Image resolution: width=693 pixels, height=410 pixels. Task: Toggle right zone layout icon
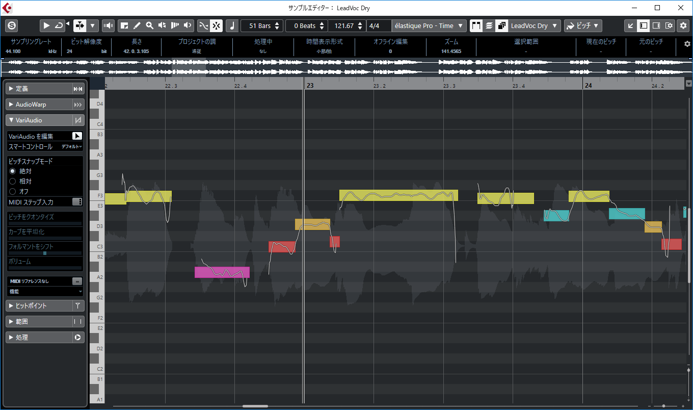pos(656,25)
